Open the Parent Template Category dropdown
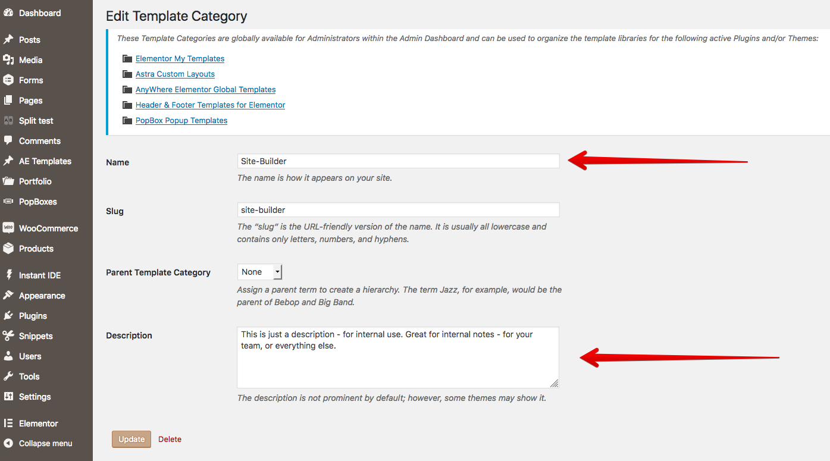Viewport: 830px width, 461px height. (259, 272)
